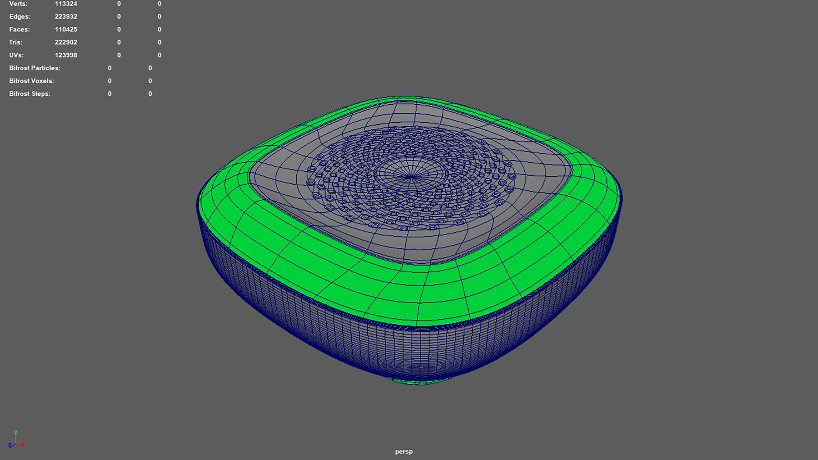Click the Bifrost Steps HUD readout

point(30,94)
